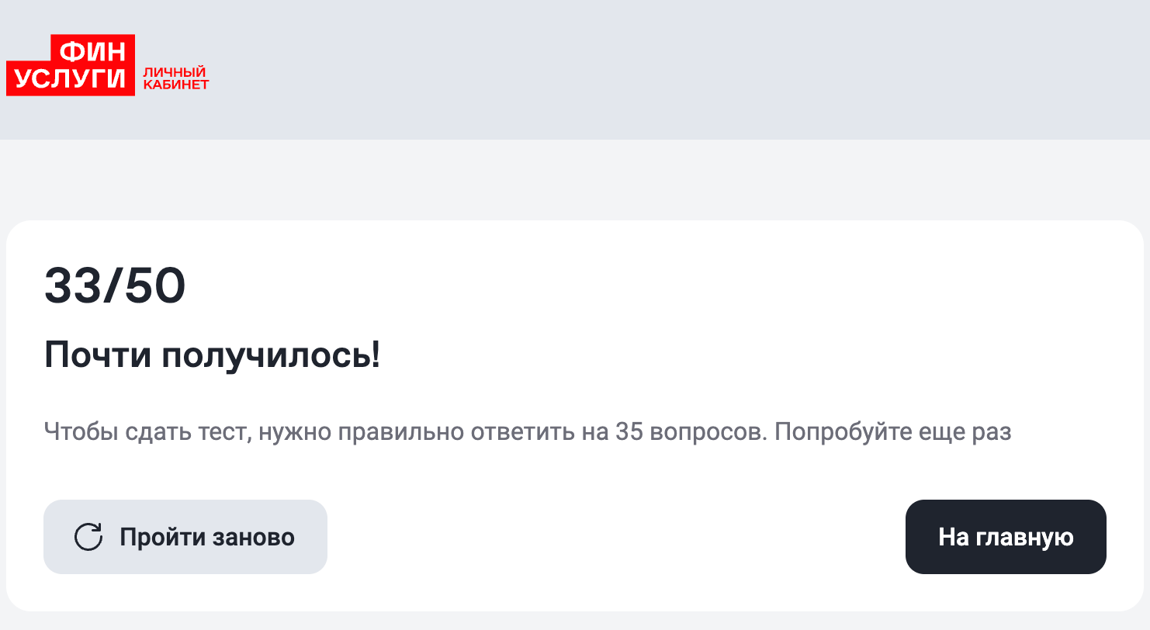Click the Пройти заново text label

point(207,537)
